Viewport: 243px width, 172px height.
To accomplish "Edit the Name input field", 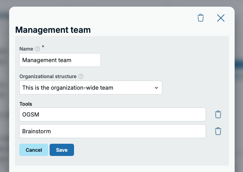I will pyautogui.click(x=60, y=60).
